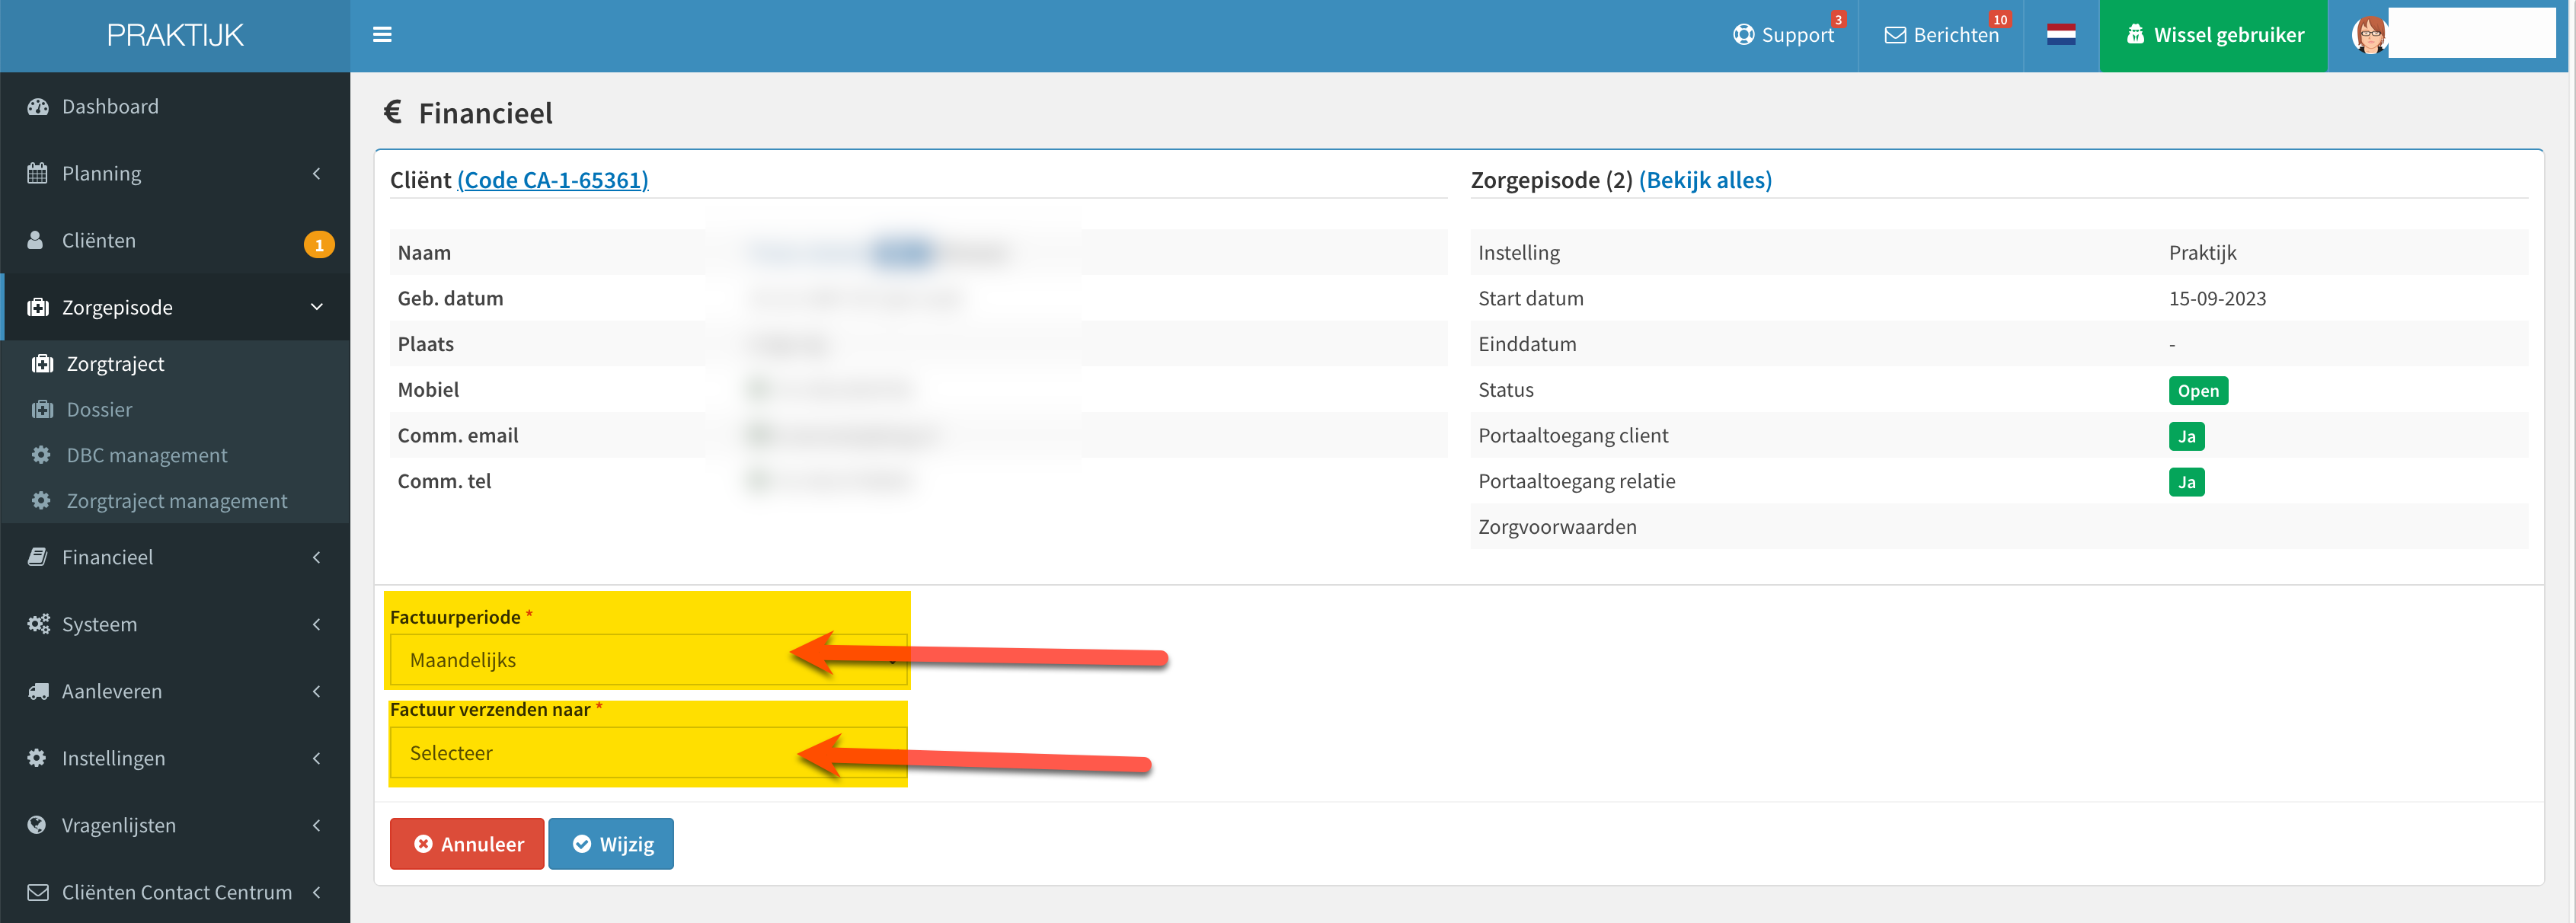Expand Planning menu chevron
The image size is (2576, 923).
click(317, 173)
